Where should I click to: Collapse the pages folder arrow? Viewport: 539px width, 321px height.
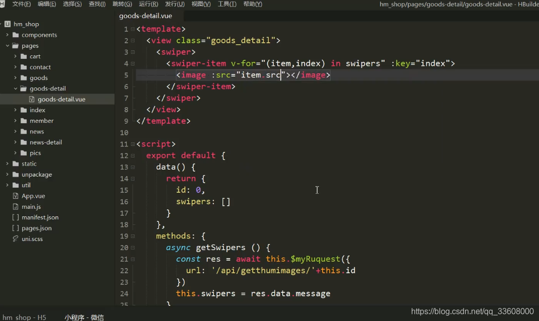(x=7, y=45)
